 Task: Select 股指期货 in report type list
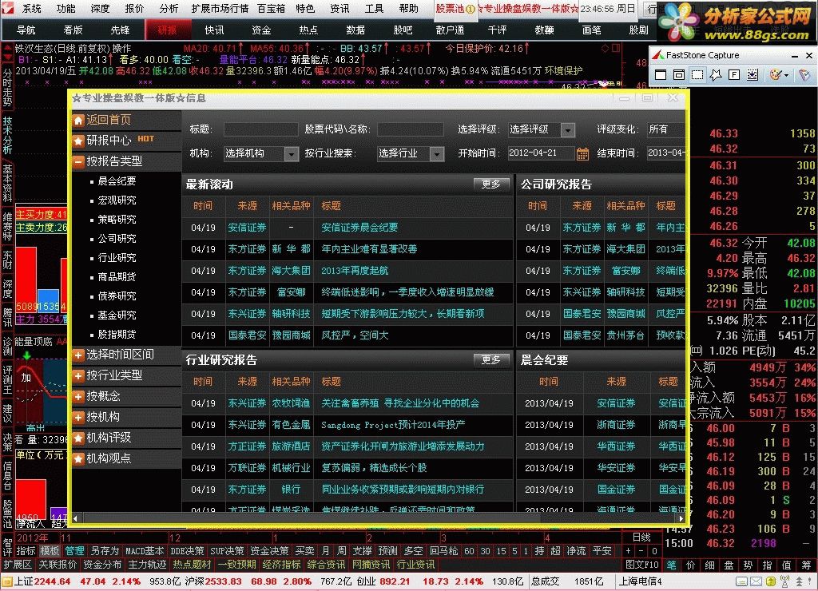[x=117, y=335]
